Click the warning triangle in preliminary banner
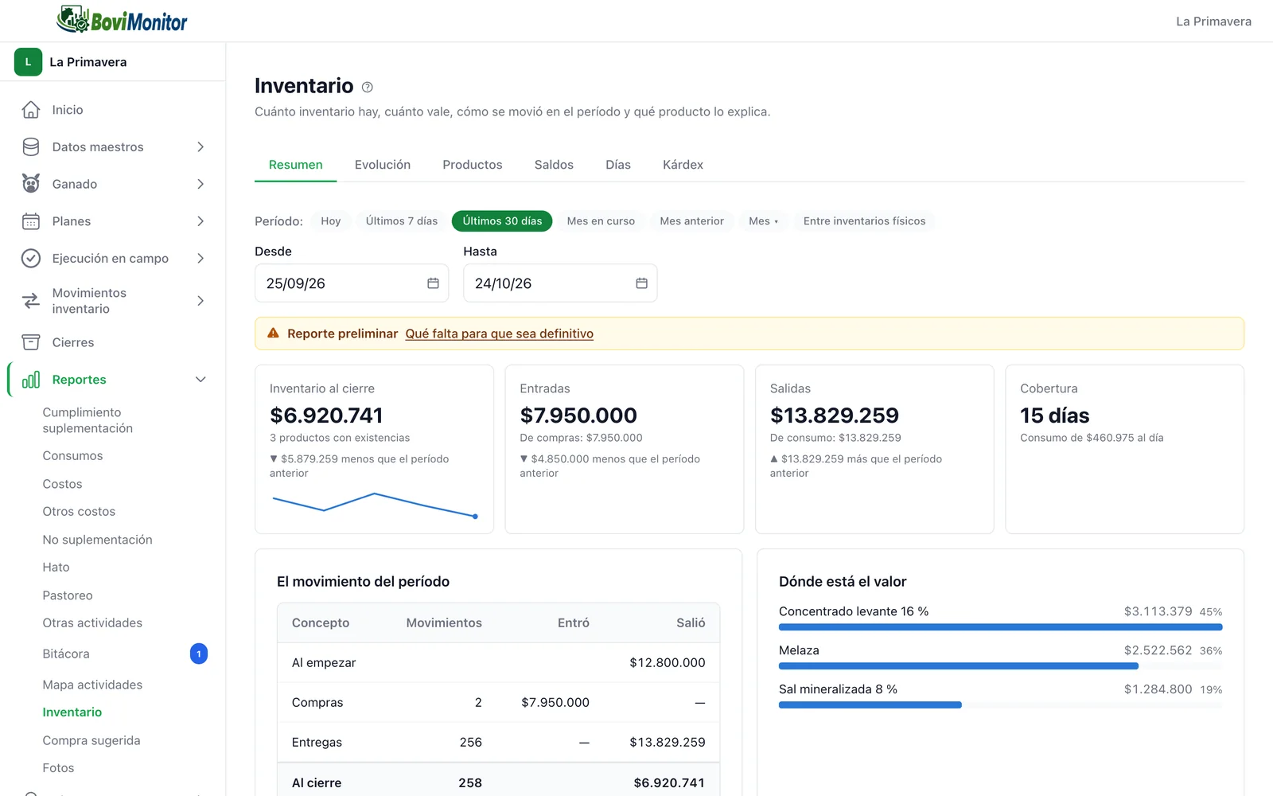1273x796 pixels. (273, 334)
